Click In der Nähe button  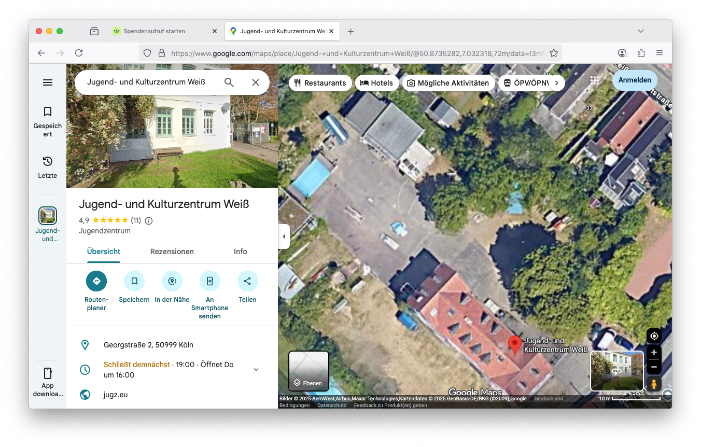(172, 281)
